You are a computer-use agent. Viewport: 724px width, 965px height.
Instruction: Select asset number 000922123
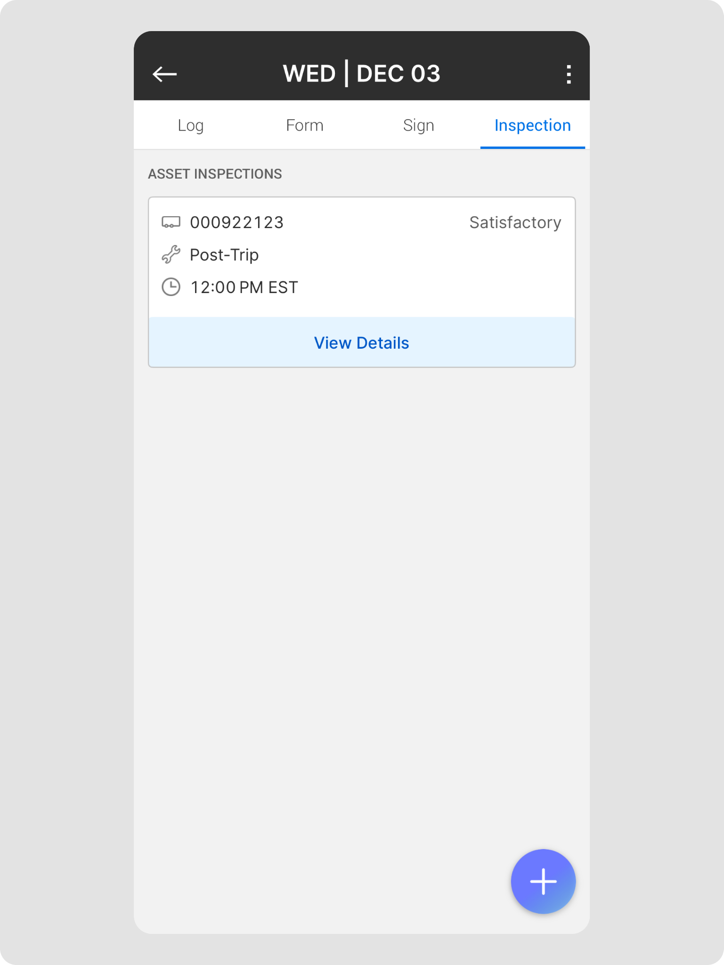pyautogui.click(x=236, y=222)
